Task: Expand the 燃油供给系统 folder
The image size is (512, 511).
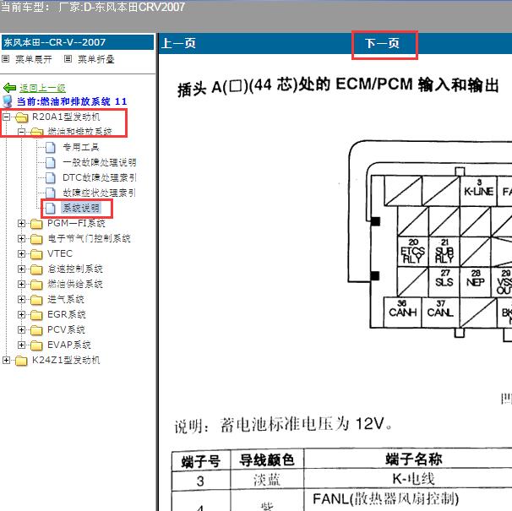Action: click(x=22, y=284)
